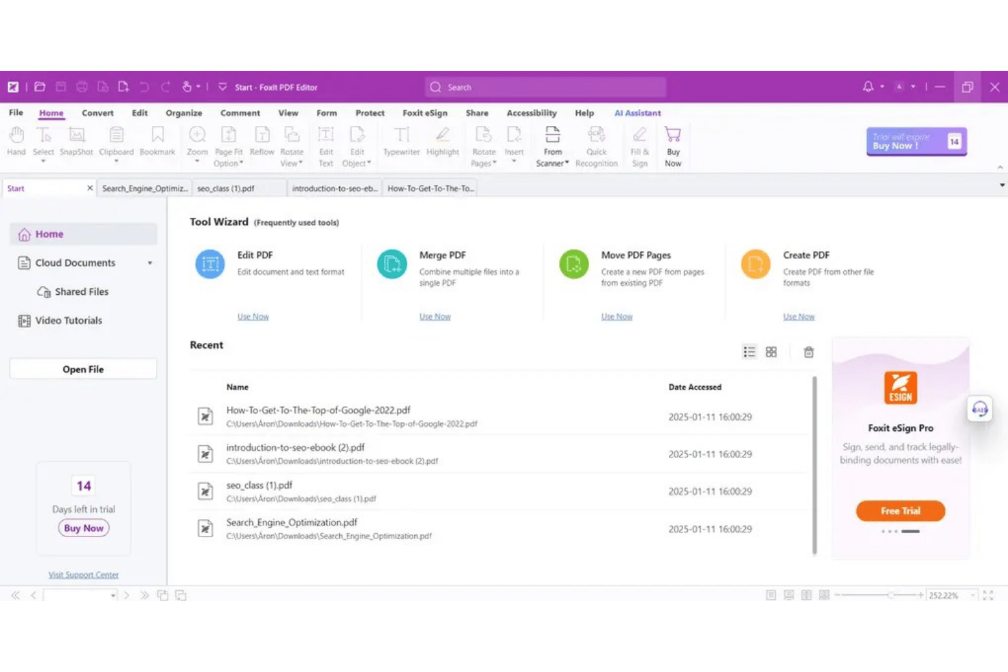Switch to the Organize ribbon tab
Screen dimensions: 1008x672
click(x=184, y=113)
